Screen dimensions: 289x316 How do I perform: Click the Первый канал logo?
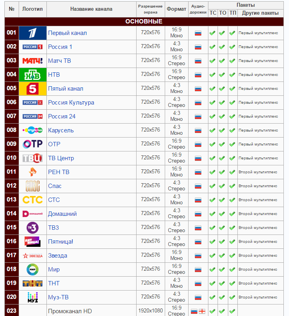[33, 33]
